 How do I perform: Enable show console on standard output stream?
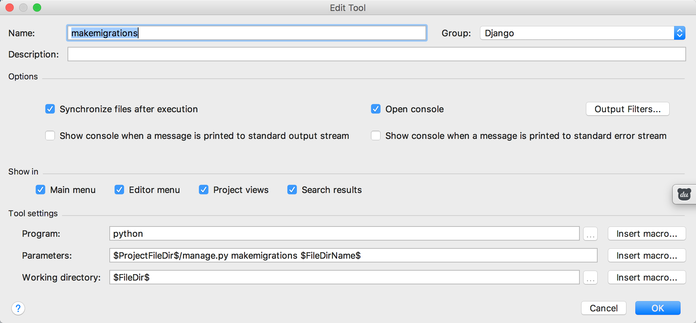pos(50,136)
